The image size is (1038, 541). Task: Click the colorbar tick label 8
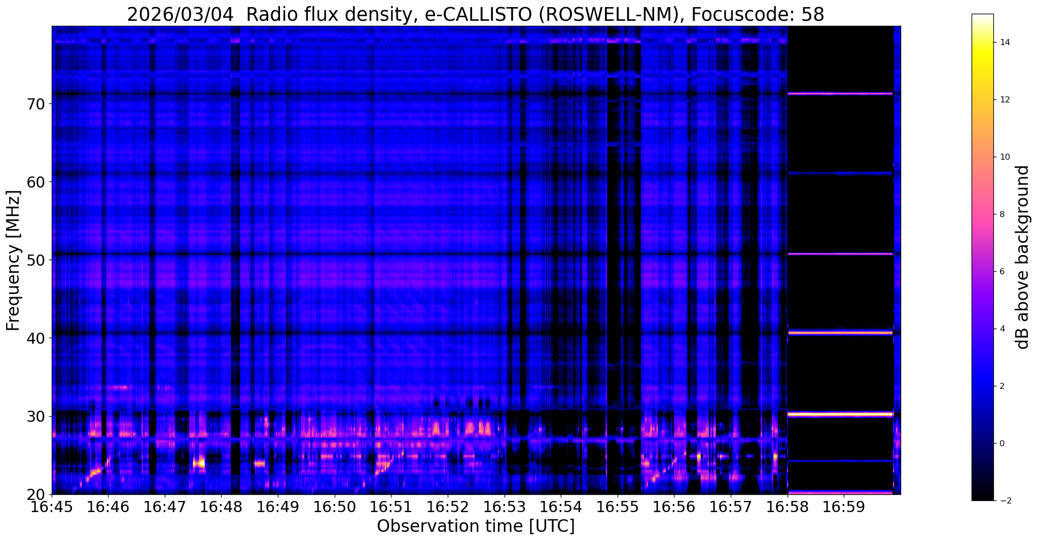click(1001, 214)
